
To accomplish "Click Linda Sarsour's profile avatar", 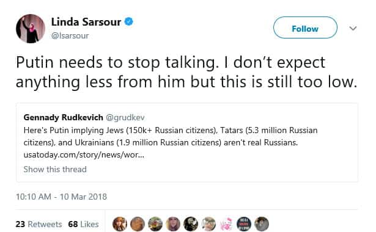I will tap(31, 29).
